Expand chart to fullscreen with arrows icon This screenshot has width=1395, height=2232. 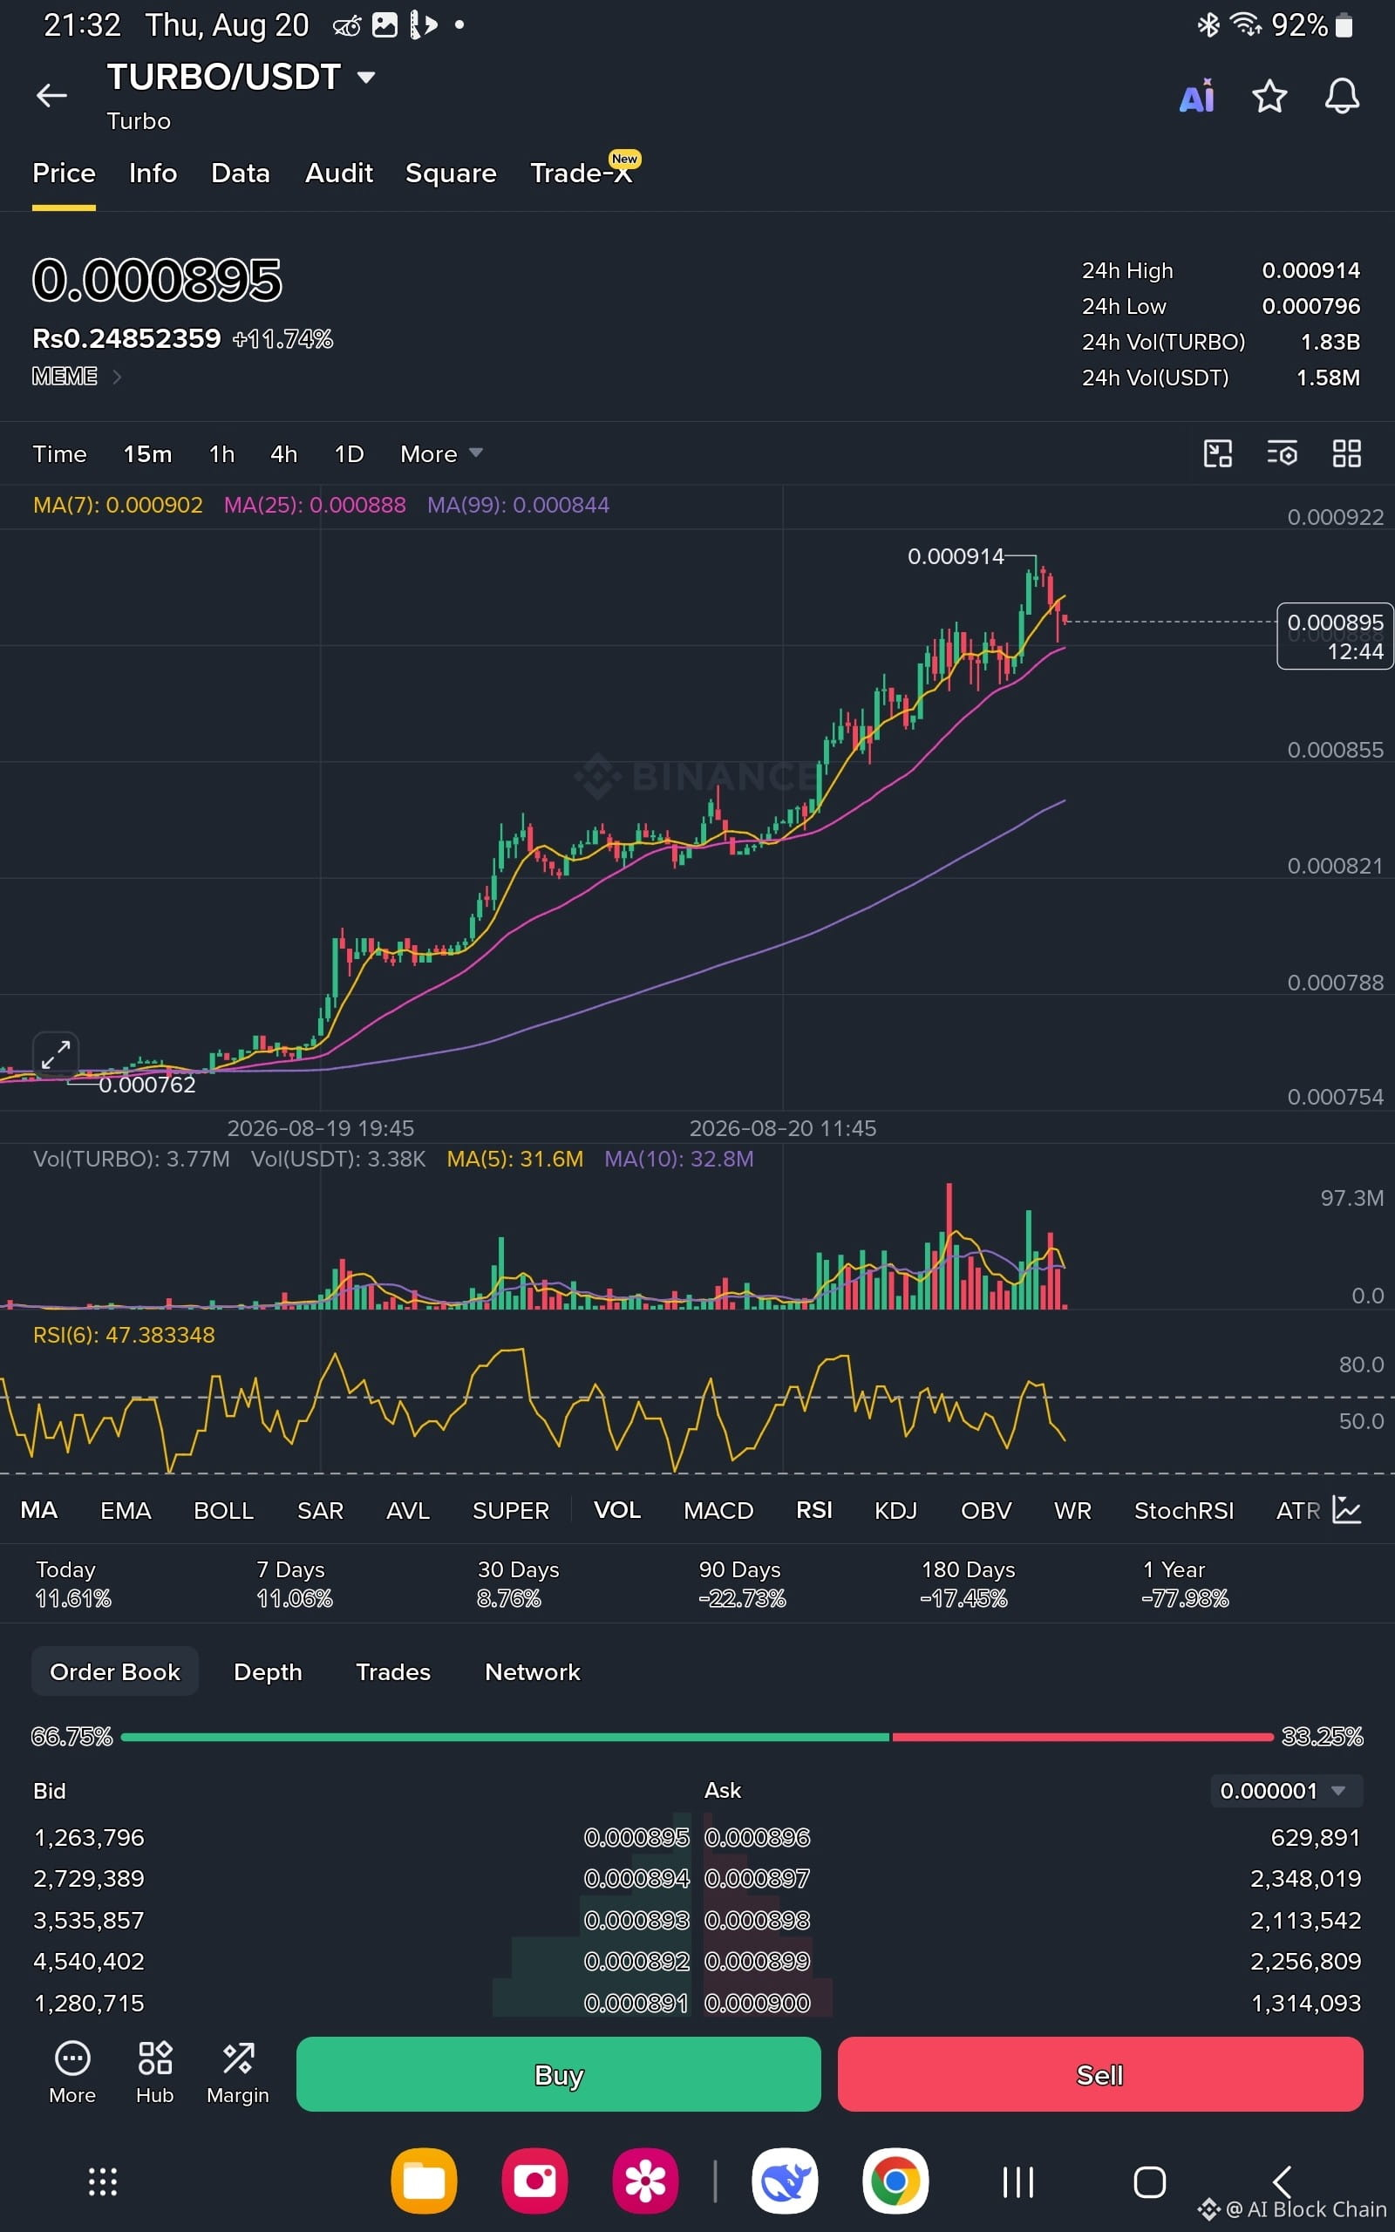[x=55, y=1054]
